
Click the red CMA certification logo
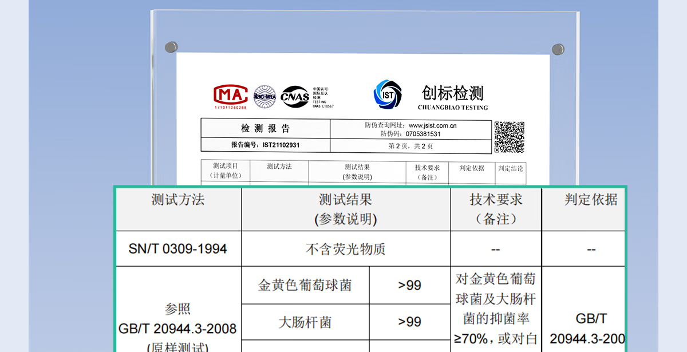click(x=230, y=95)
